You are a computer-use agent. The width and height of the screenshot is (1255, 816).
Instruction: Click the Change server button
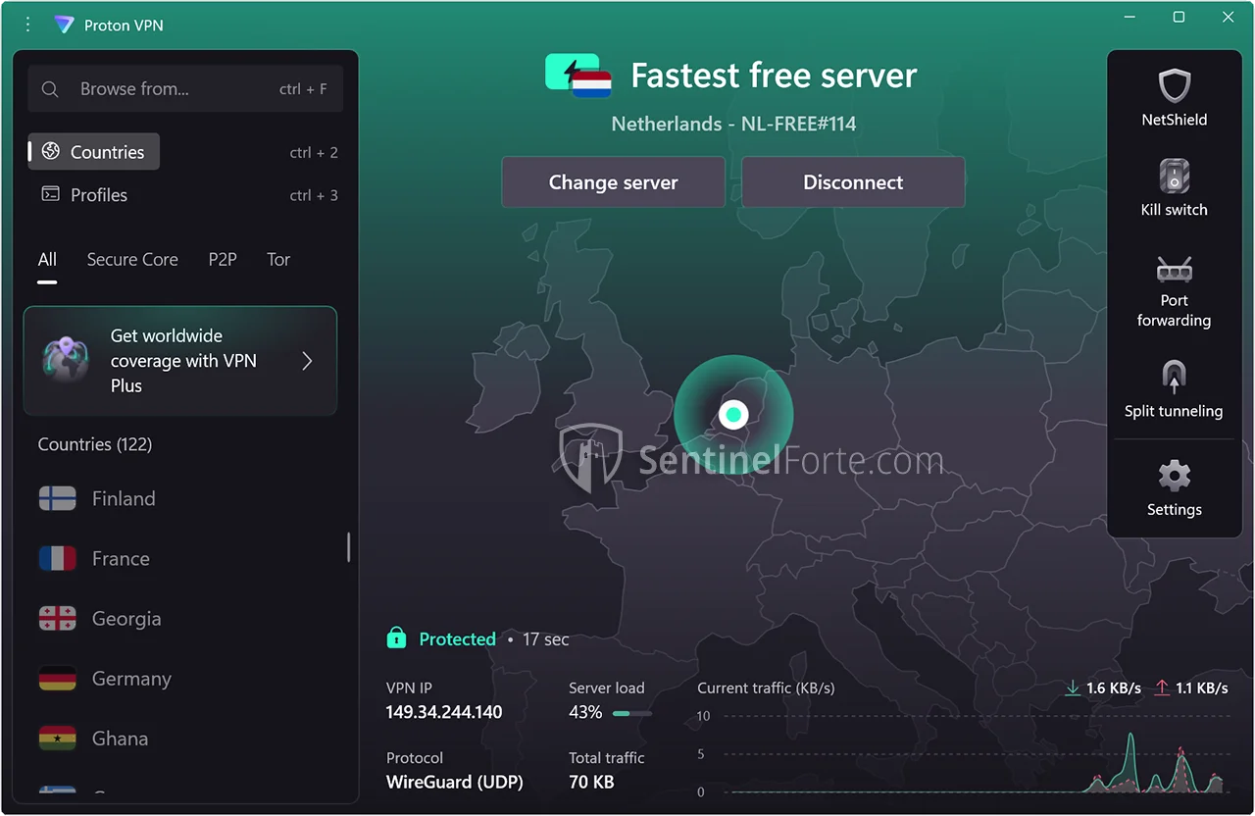pos(613,182)
